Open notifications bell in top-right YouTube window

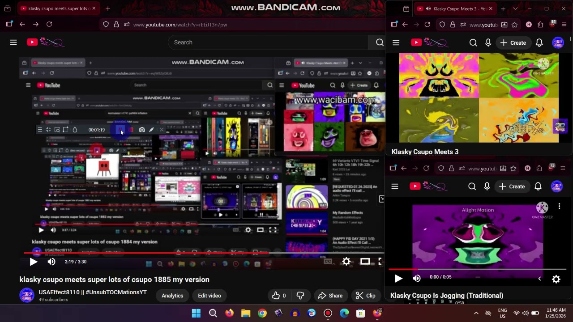[x=539, y=42]
